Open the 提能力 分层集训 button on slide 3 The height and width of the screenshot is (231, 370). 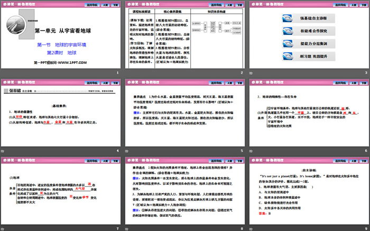(309, 44)
